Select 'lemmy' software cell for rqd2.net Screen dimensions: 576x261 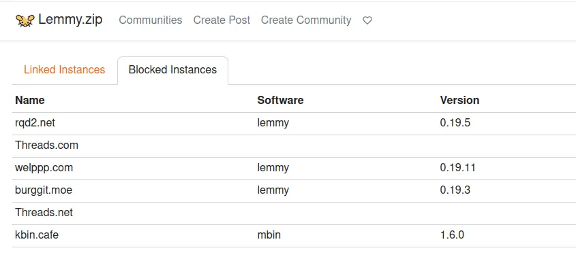coord(273,123)
